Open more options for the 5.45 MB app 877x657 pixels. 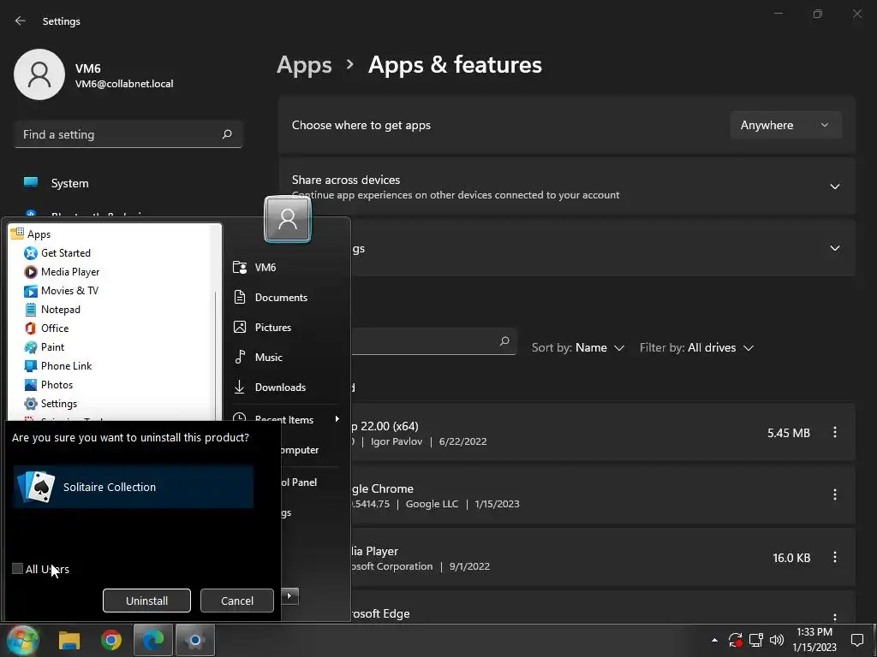(x=834, y=432)
